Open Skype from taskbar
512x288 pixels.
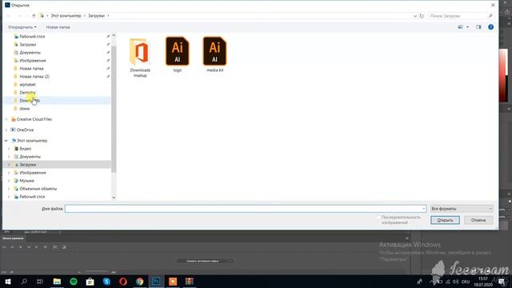click(106, 282)
